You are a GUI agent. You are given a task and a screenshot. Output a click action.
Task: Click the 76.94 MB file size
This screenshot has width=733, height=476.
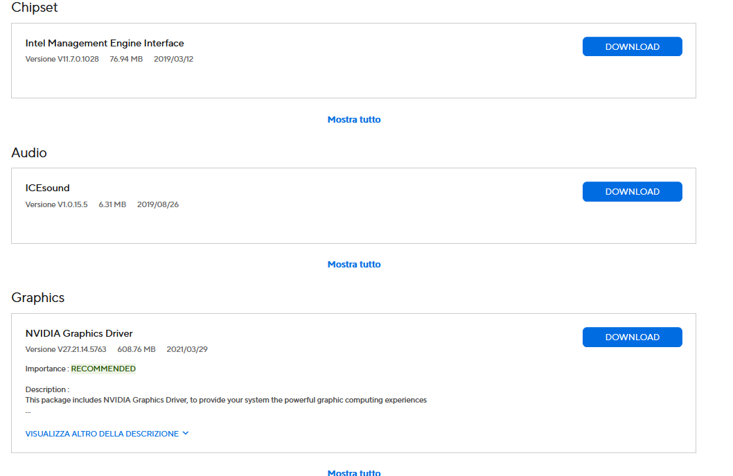tap(126, 59)
